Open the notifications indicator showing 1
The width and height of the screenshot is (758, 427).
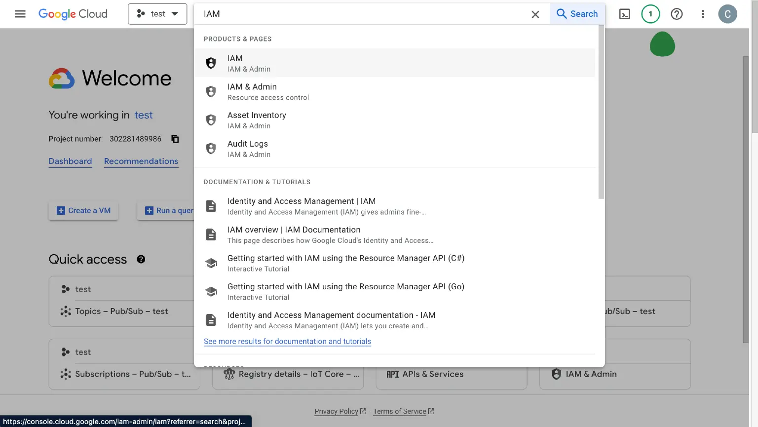click(650, 14)
